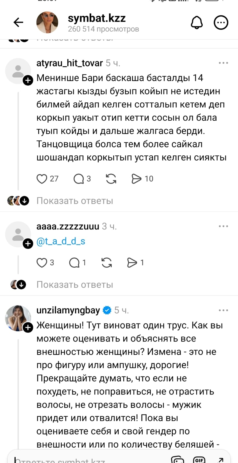Open unzilamyngbay profile username
This screenshot has height=463, width=238.
68,310
